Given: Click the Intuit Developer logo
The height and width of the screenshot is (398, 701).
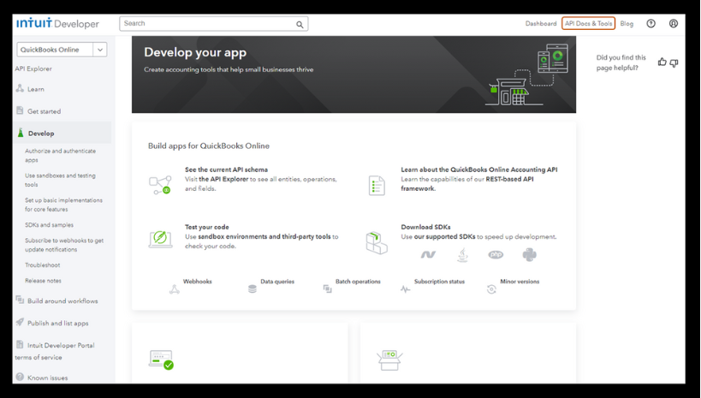Looking at the screenshot, I should [x=57, y=23].
